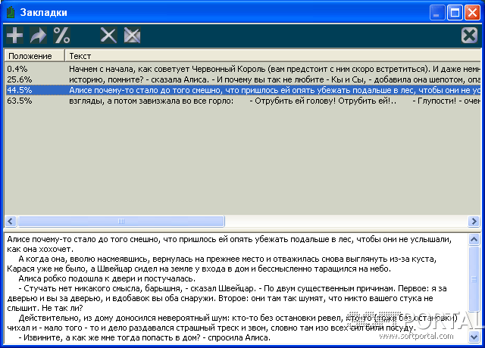Delete all bookmarks with crossed-list icon
This screenshot has height=348, width=485.
coord(132,36)
